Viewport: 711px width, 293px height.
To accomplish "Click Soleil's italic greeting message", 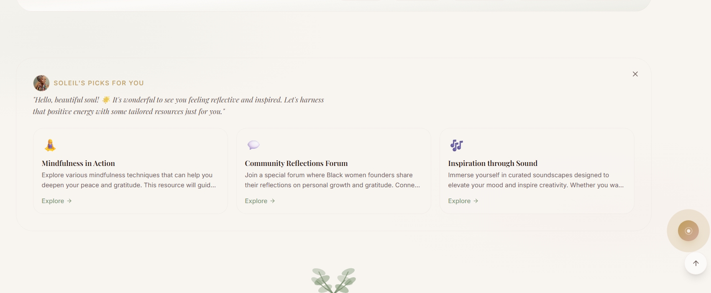I will click(x=178, y=106).
